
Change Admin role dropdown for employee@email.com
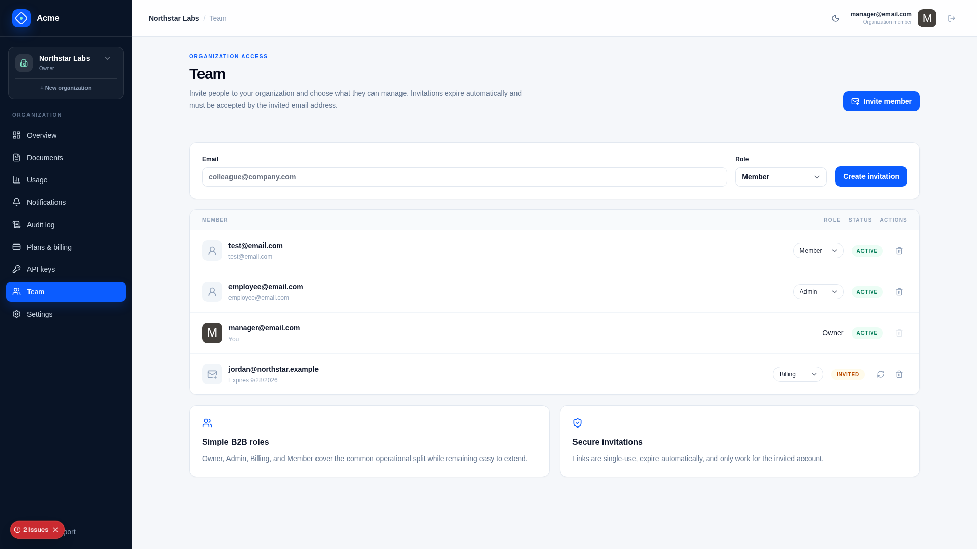click(x=818, y=292)
